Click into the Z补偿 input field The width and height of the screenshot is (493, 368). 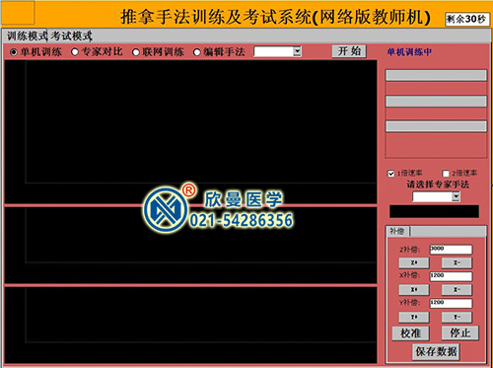451,250
